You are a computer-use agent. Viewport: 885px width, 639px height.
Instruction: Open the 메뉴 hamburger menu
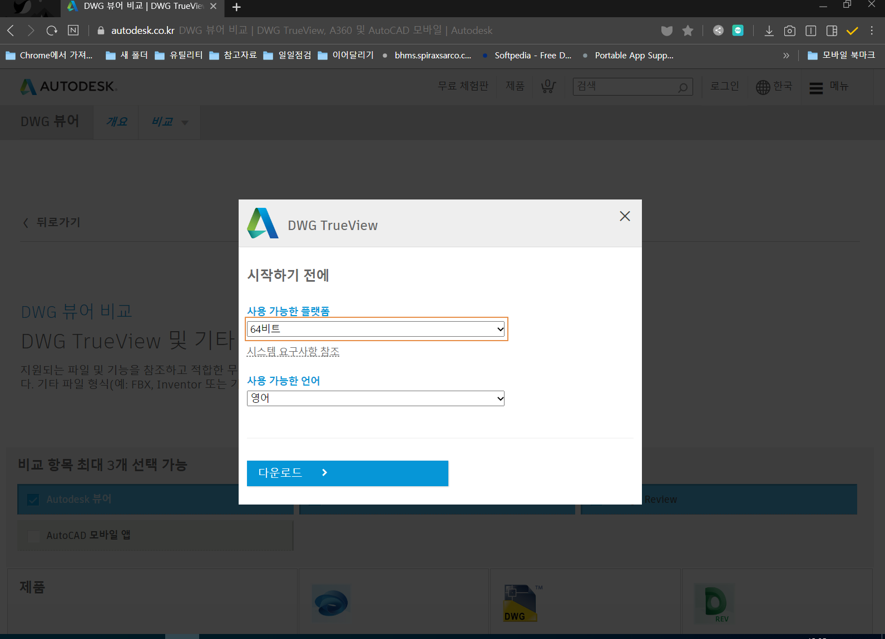(x=828, y=87)
